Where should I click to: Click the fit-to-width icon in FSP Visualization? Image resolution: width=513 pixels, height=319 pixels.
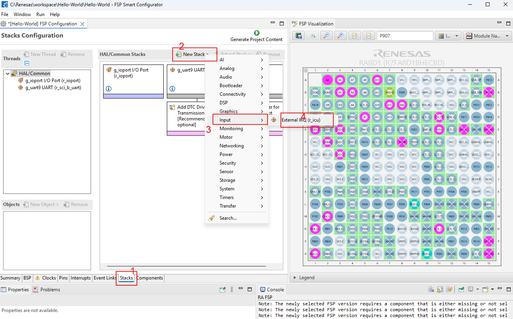pyautogui.click(x=368, y=36)
